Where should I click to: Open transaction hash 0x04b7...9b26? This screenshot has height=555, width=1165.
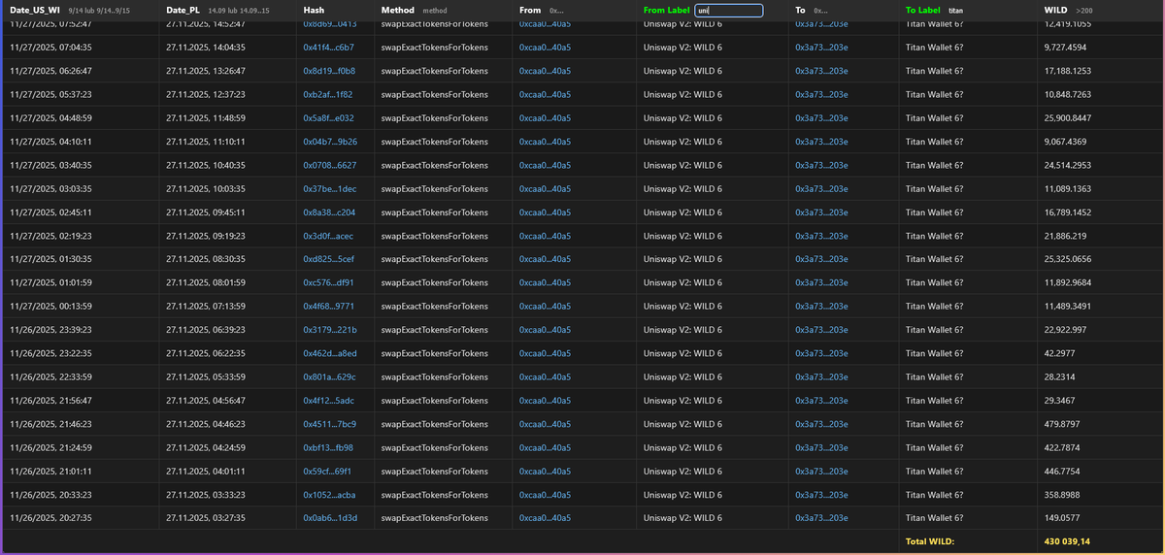330,142
